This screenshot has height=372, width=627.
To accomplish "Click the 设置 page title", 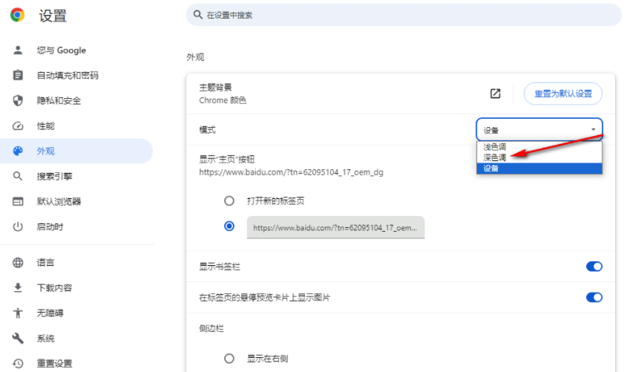I will pos(53,16).
